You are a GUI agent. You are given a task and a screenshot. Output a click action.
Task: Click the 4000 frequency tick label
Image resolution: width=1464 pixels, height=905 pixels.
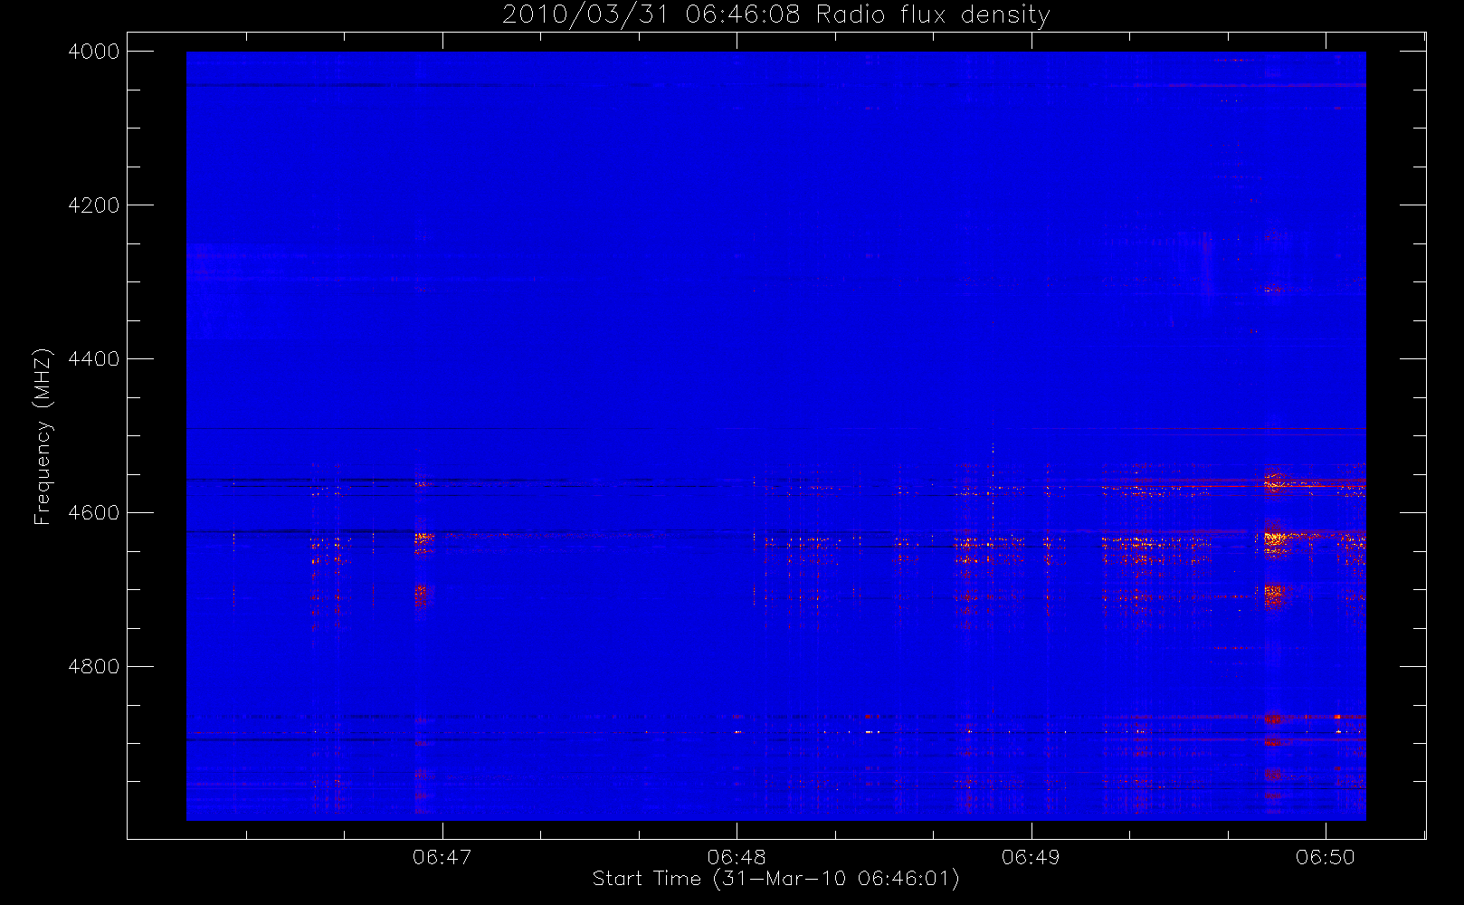93,52
